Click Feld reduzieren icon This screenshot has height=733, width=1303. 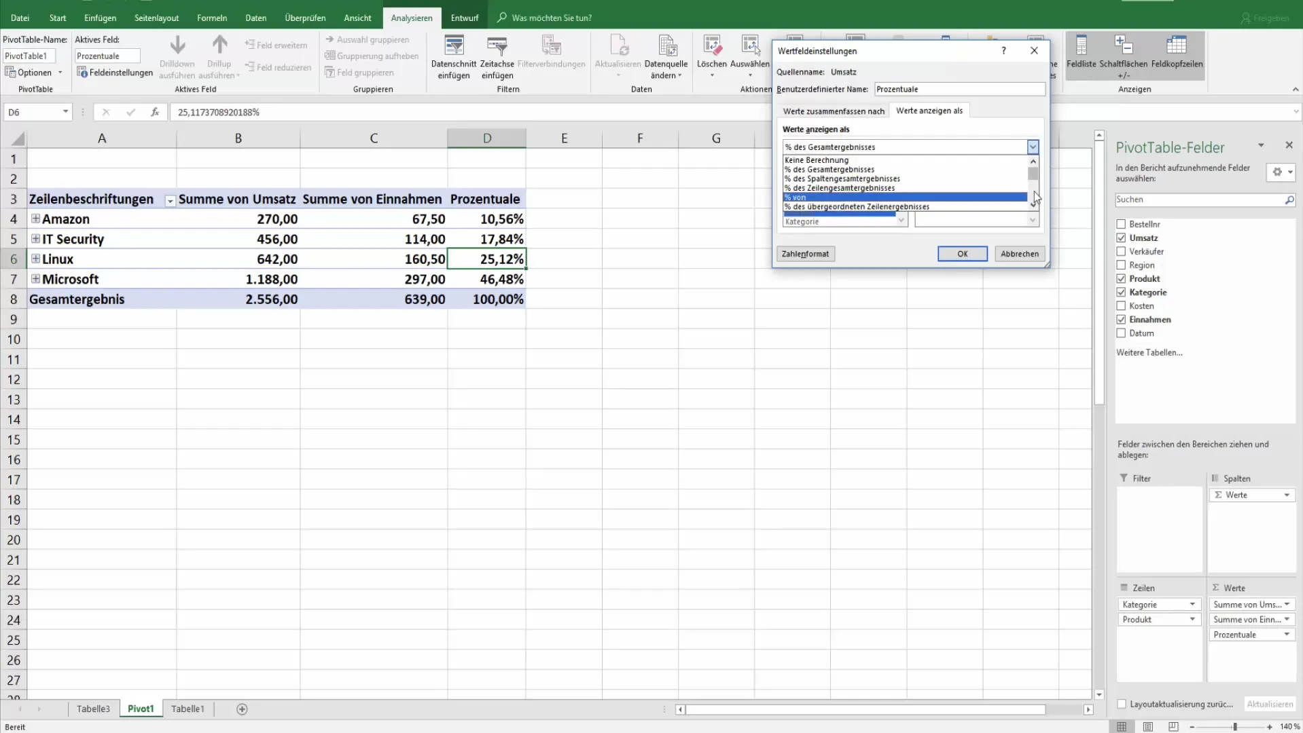click(x=249, y=67)
